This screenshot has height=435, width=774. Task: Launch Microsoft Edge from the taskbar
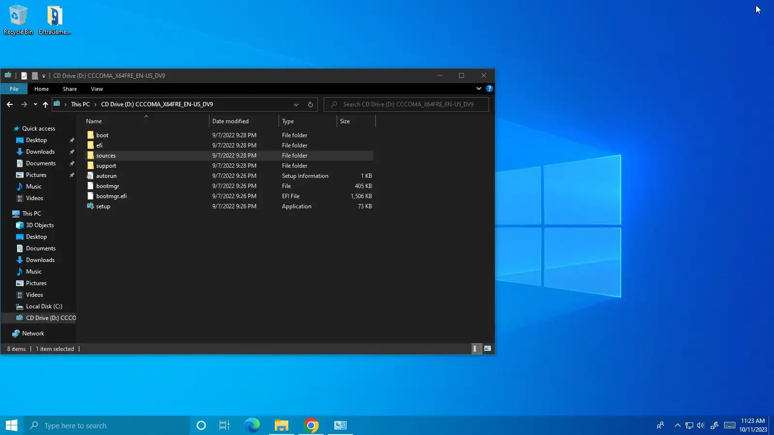(x=252, y=425)
